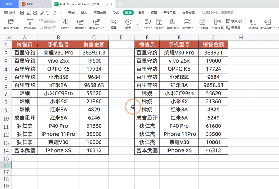Select column D header

coord(121,38)
